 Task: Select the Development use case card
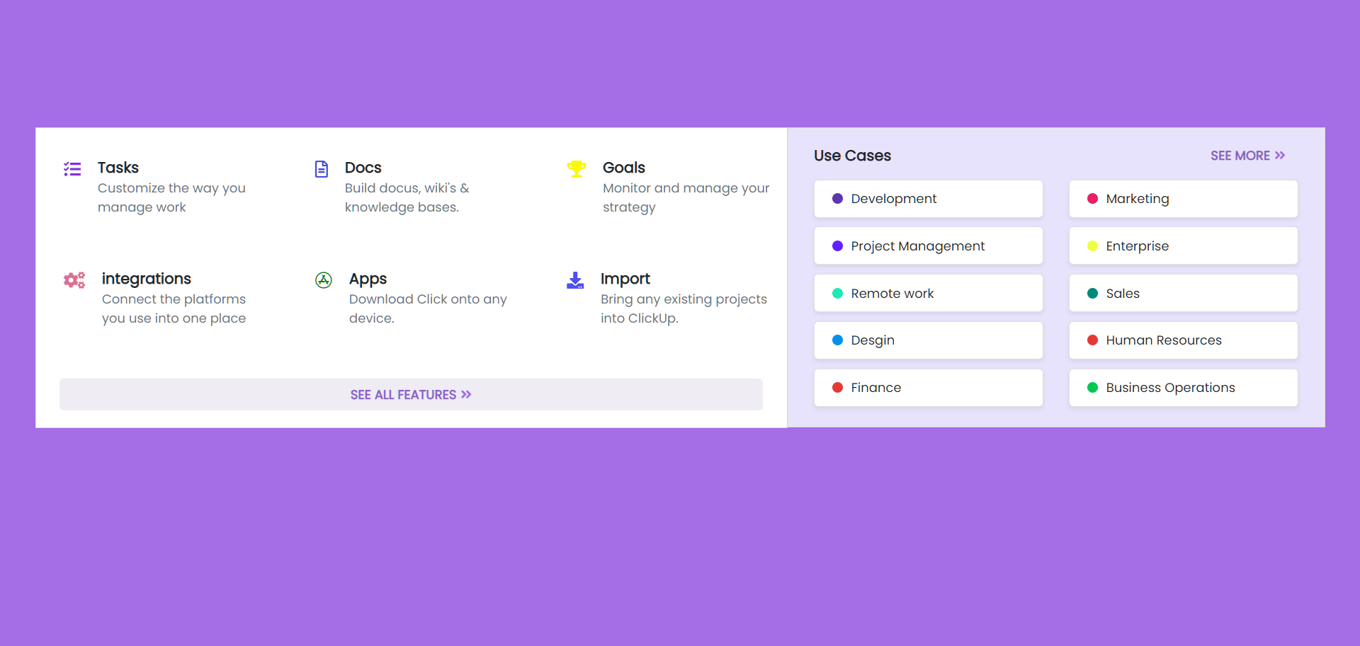coord(928,199)
